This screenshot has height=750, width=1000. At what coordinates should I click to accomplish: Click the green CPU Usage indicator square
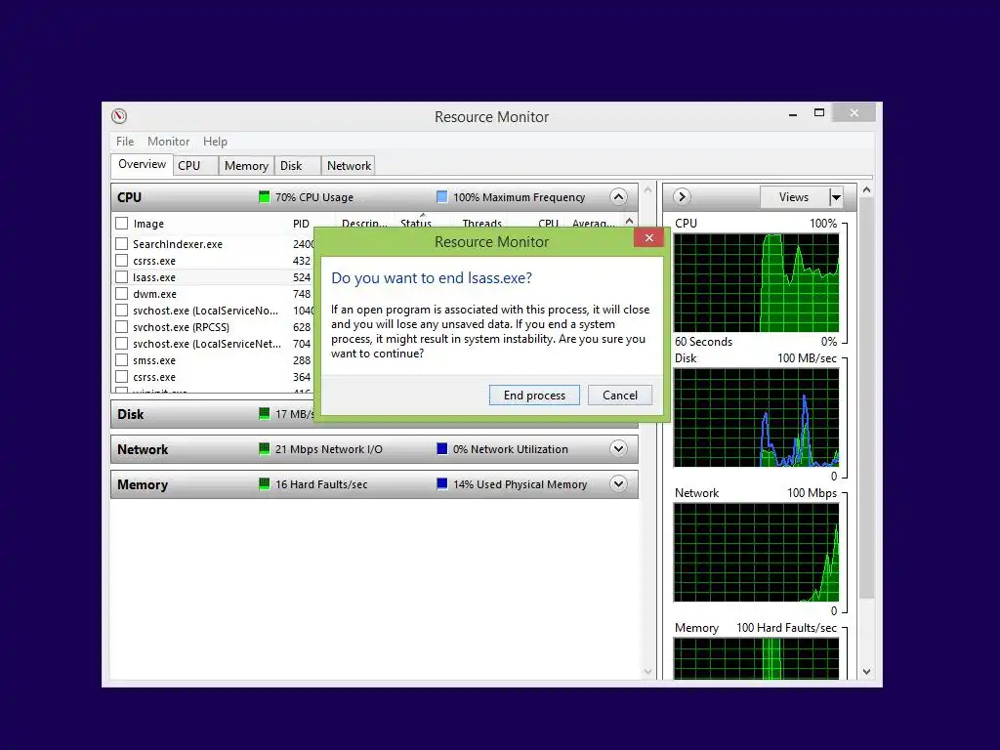click(x=264, y=196)
